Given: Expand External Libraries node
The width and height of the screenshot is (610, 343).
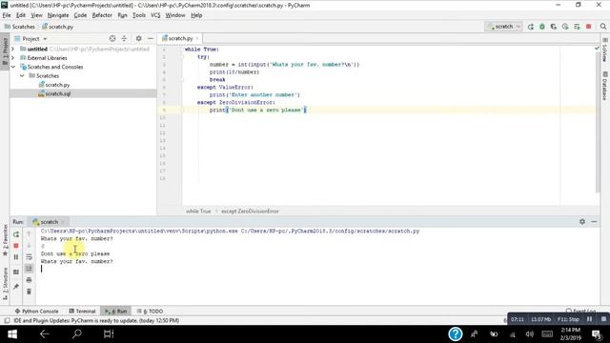Looking at the screenshot, I should coord(12,58).
